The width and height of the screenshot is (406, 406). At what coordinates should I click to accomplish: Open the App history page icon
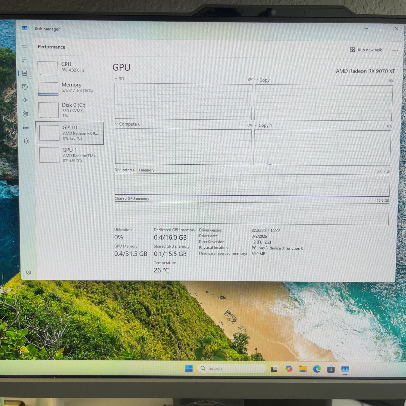25,87
